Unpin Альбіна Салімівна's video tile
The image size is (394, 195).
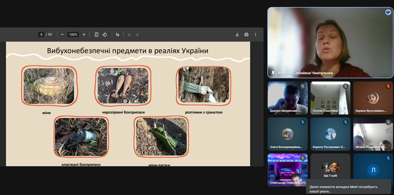(273, 73)
